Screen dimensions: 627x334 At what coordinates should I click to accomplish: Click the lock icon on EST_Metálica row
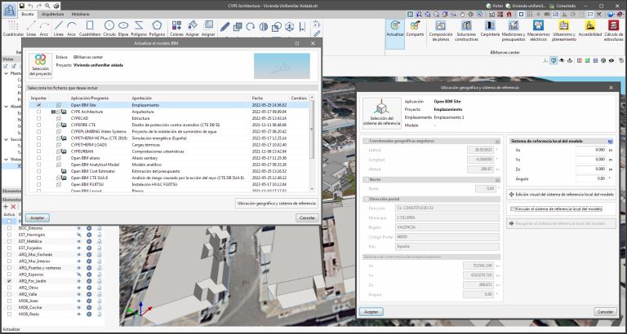point(99,241)
